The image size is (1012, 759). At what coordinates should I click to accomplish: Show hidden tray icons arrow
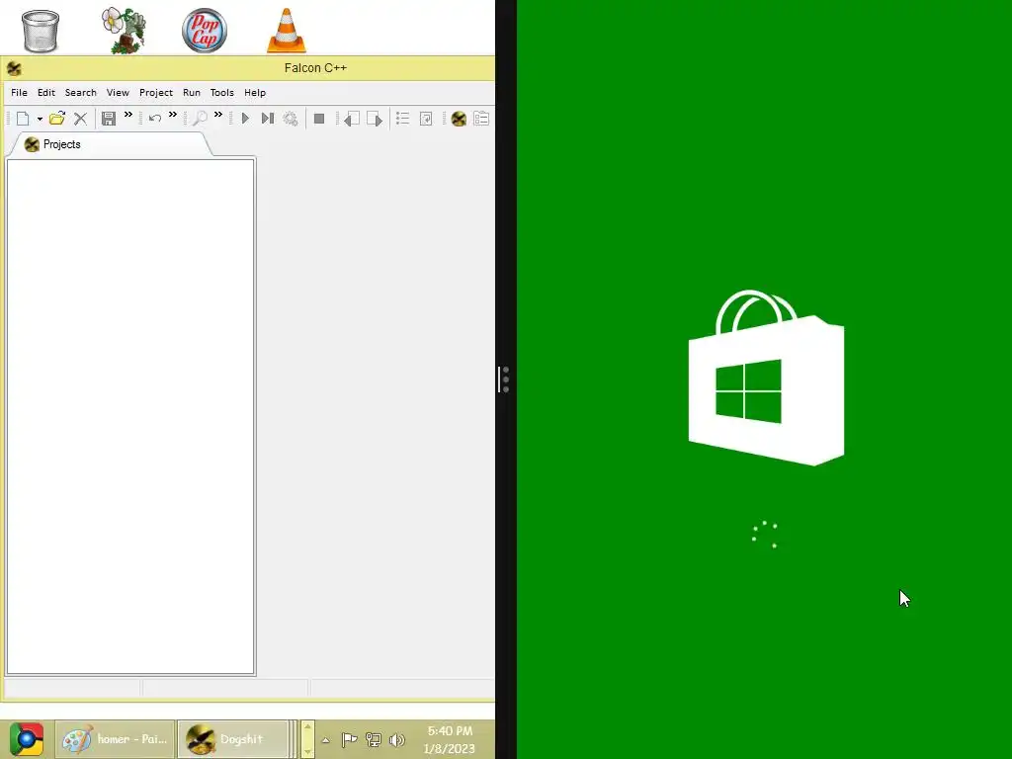click(x=326, y=740)
